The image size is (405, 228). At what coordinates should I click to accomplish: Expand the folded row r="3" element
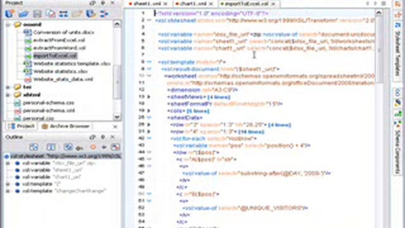tap(149, 125)
